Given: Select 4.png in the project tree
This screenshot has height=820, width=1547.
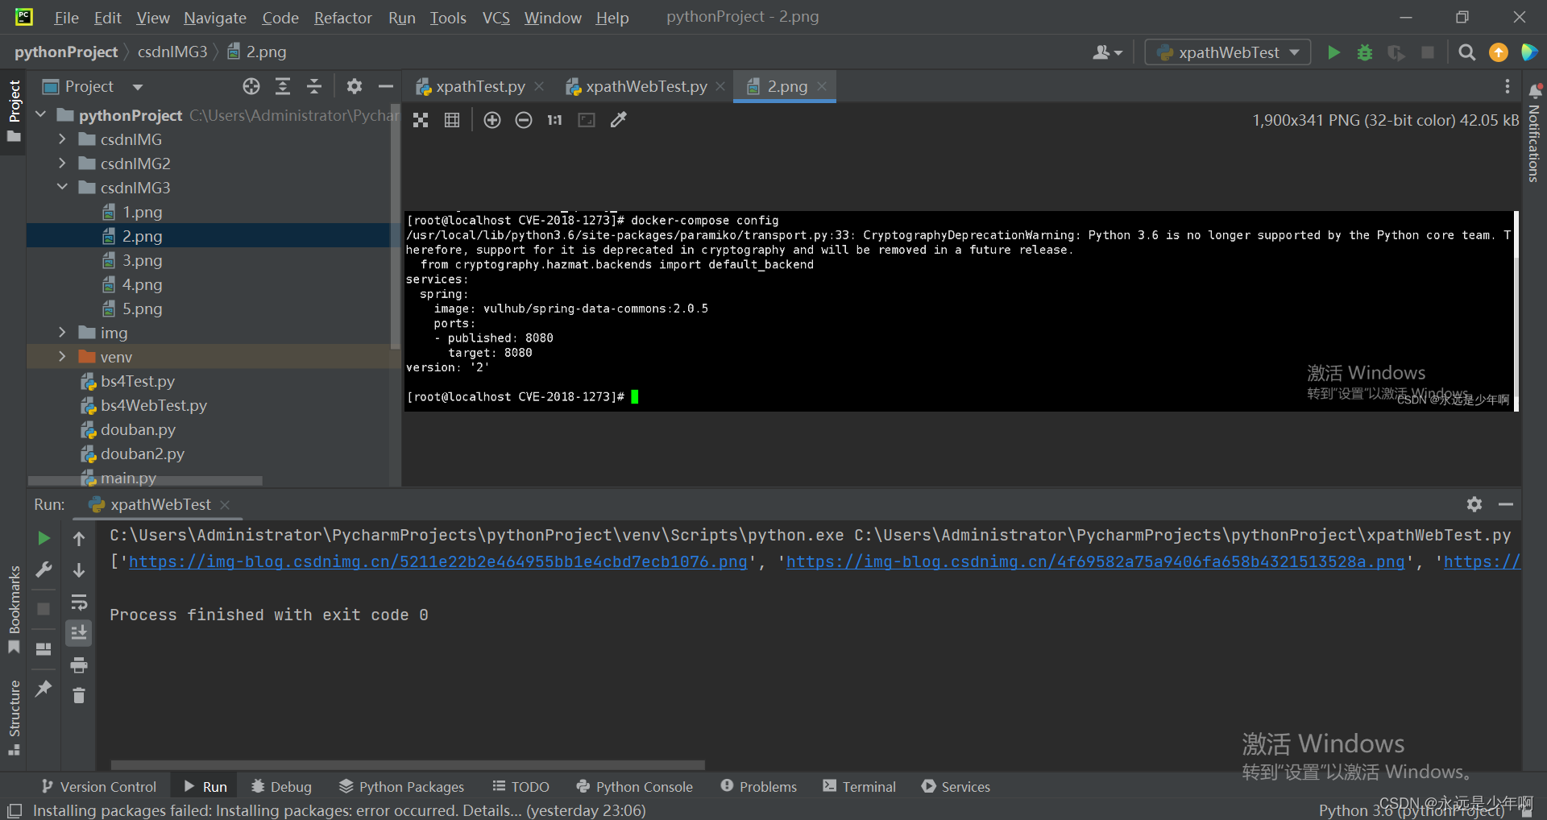Looking at the screenshot, I should tap(142, 284).
